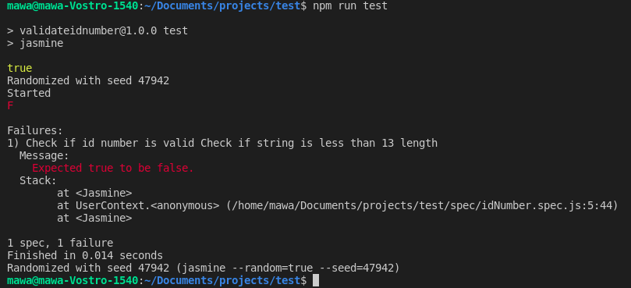Click 'Finished in 0.014 seconds' line
Screen dimensions: 631x288
(x=85, y=255)
